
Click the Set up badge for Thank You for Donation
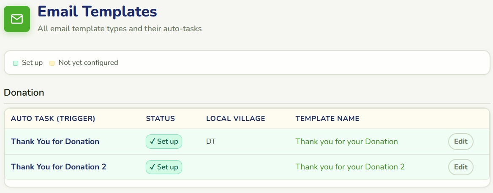tap(164, 142)
